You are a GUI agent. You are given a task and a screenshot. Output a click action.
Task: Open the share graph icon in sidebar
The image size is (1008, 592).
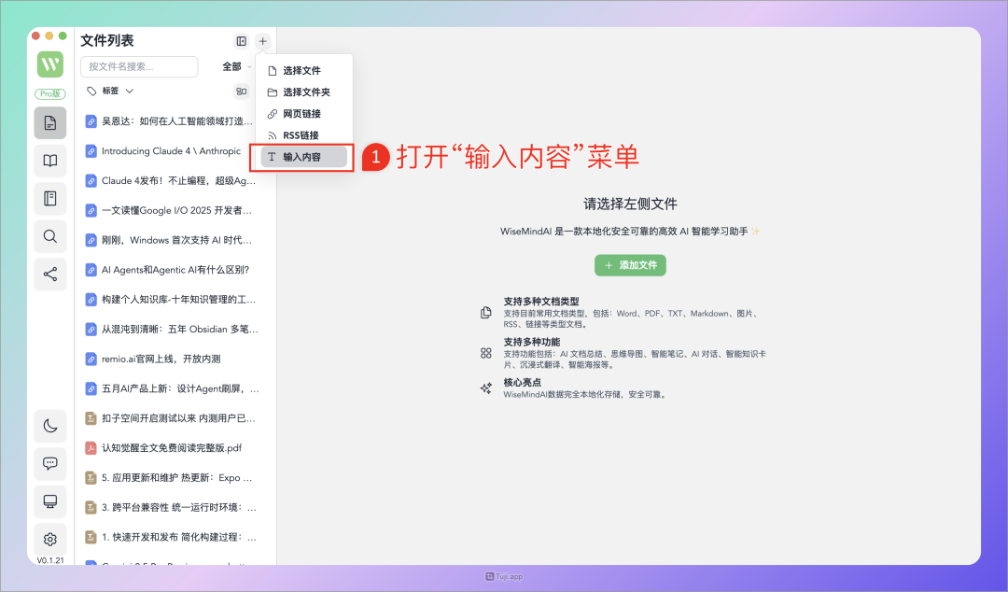coord(50,275)
